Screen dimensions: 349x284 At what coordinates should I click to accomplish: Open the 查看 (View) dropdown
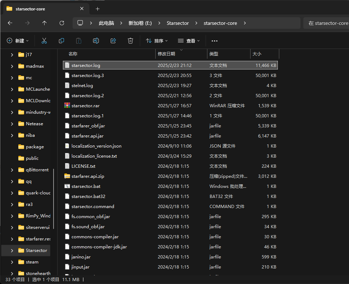click(189, 41)
